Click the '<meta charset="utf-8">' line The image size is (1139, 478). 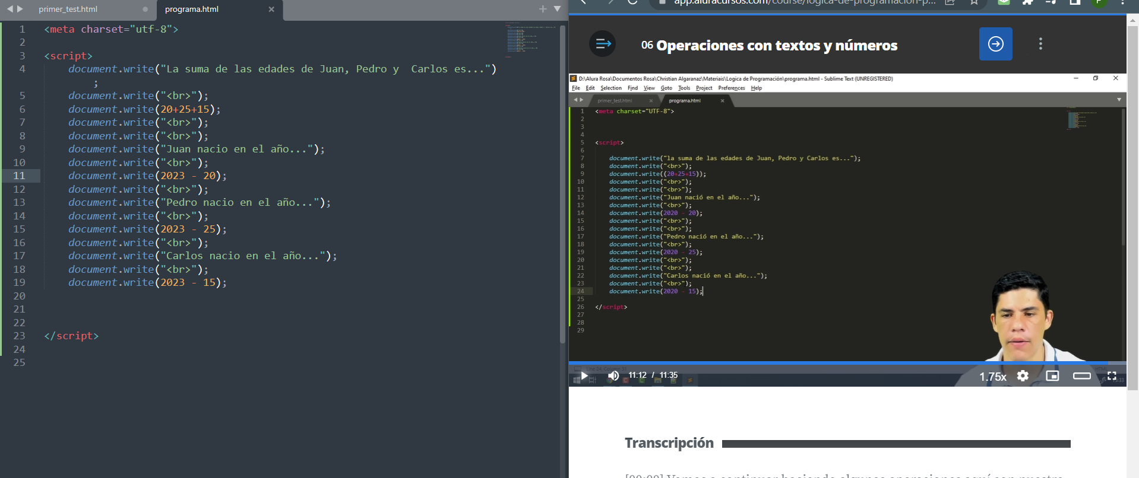pos(111,29)
